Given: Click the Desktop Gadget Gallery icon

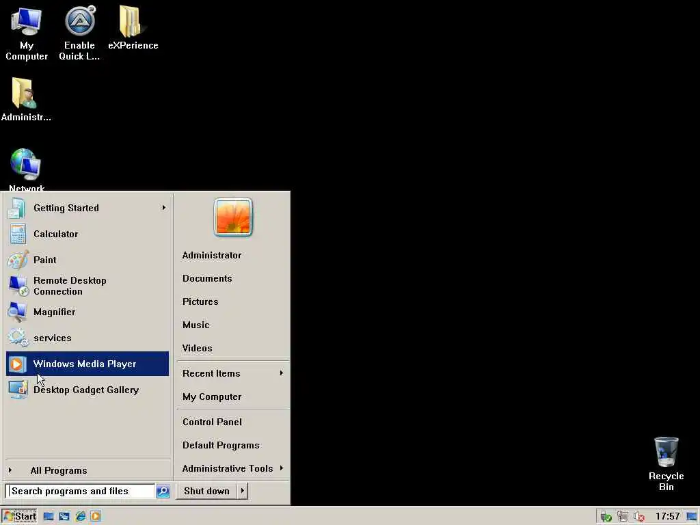Looking at the screenshot, I should coord(18,390).
